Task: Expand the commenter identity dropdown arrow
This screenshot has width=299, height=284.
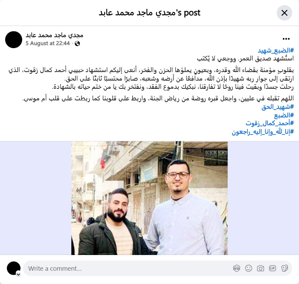Action: [18, 274]
